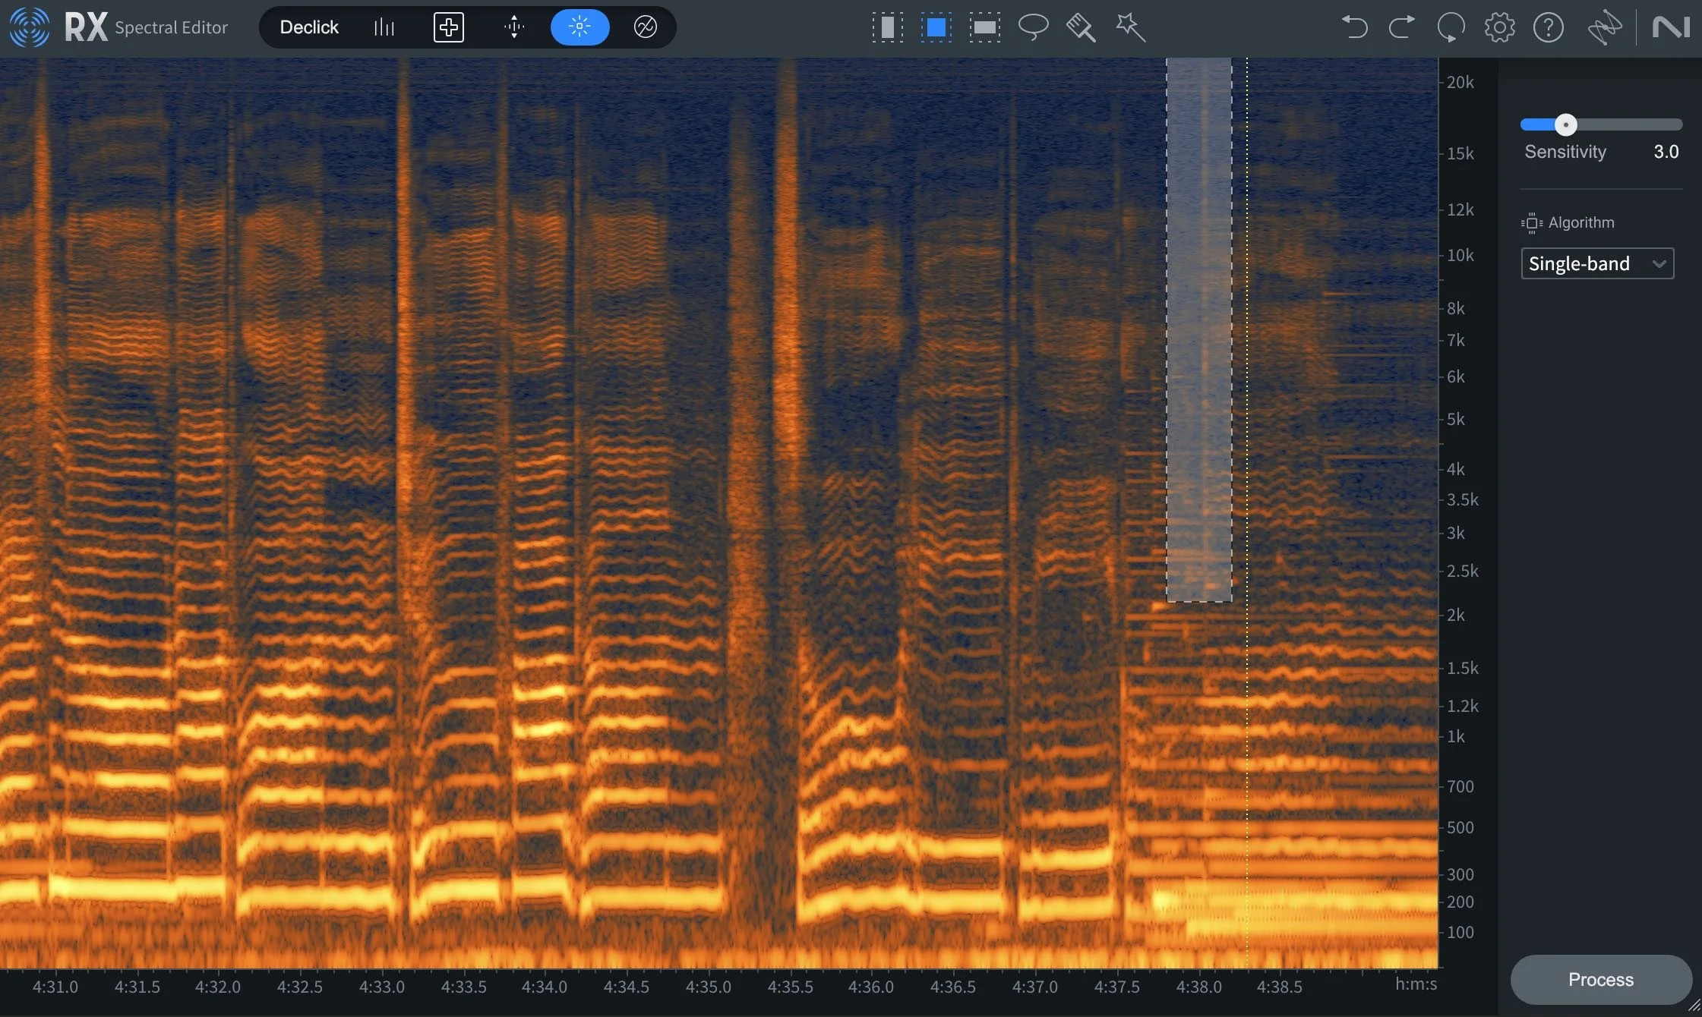Open the application settings gear

pos(1498,27)
